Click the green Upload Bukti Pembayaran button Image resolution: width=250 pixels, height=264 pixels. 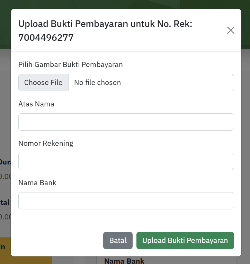point(185,241)
